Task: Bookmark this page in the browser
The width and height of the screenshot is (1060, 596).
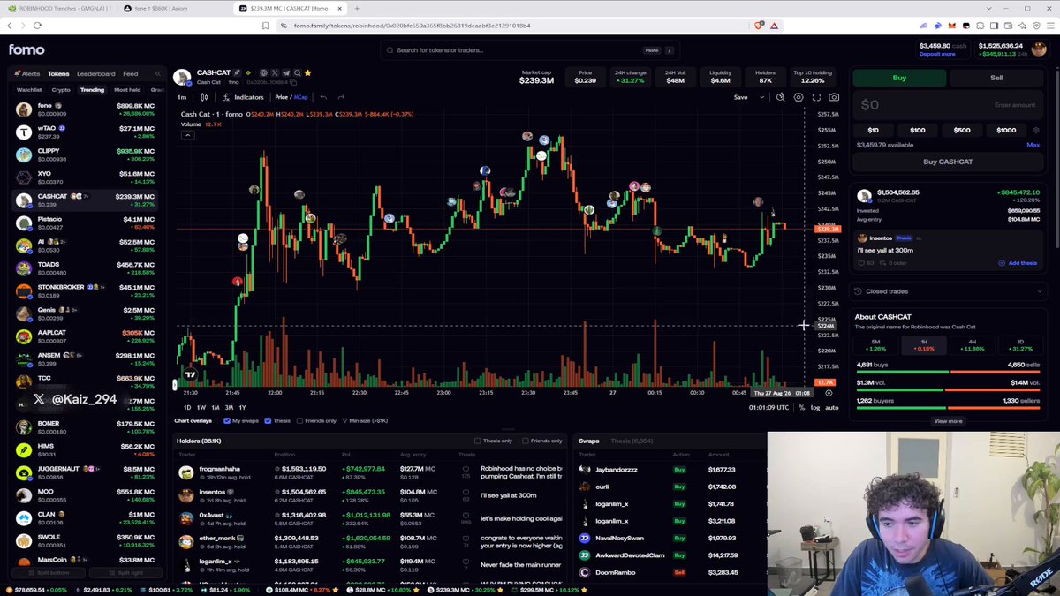Action: point(265,26)
